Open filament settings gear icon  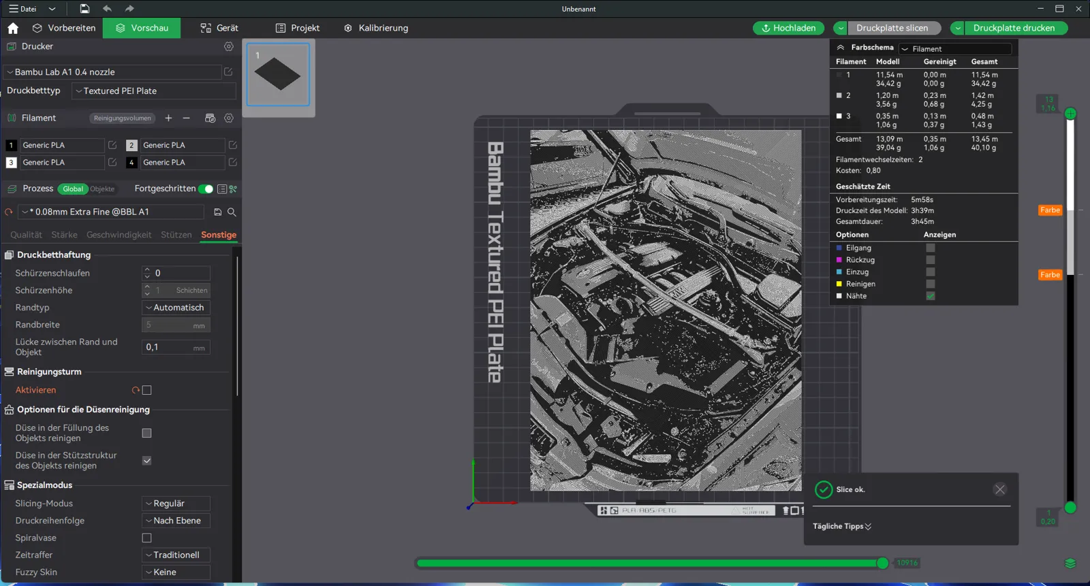[229, 118]
